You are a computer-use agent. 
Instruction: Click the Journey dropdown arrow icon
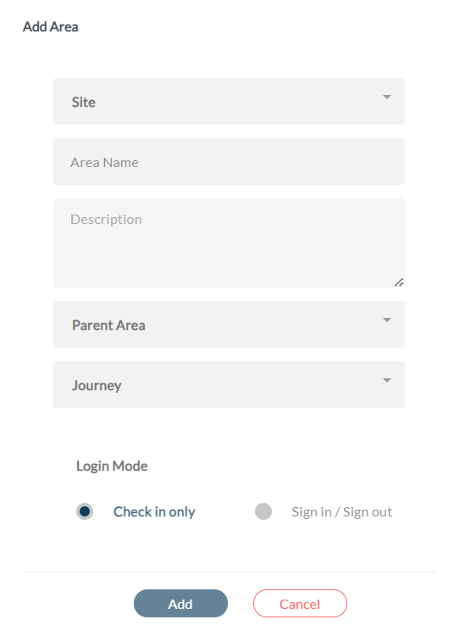click(x=386, y=380)
